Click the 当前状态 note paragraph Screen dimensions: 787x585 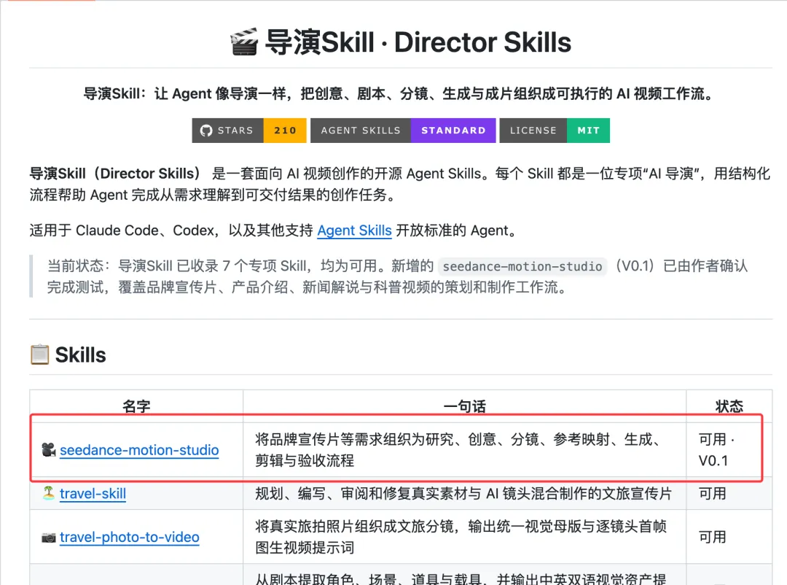(398, 276)
